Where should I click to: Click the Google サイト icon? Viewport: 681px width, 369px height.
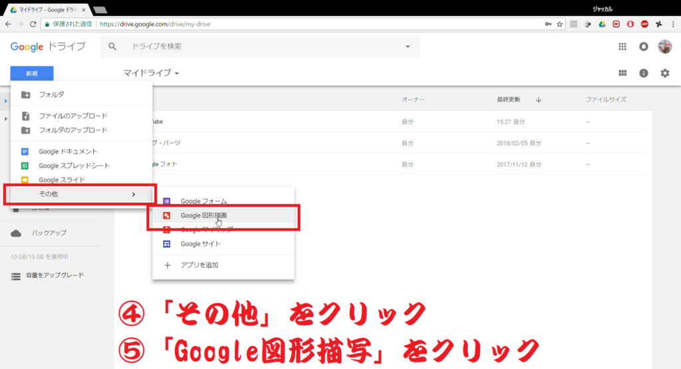167,244
